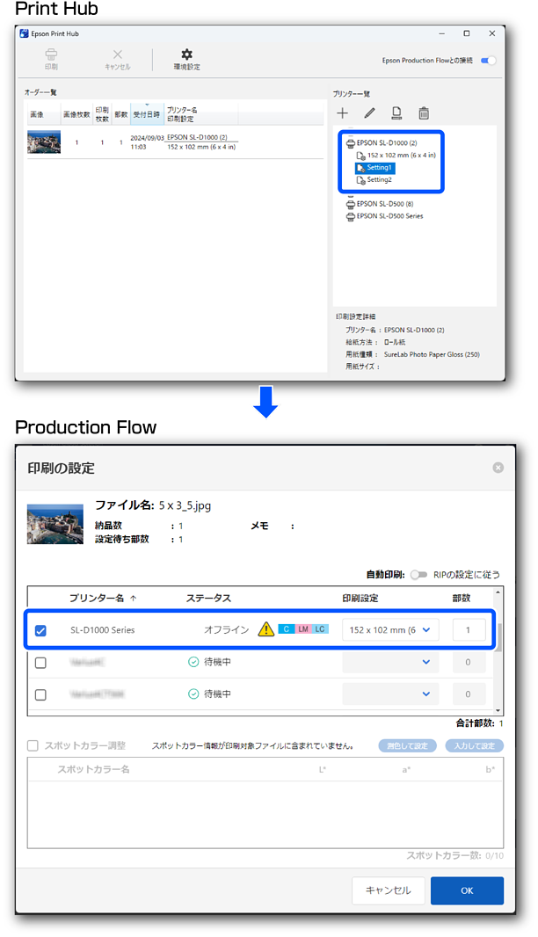Toggle Epson Production Flow connection switch
Image resolution: width=538 pixels, height=937 pixels.
tap(488, 61)
